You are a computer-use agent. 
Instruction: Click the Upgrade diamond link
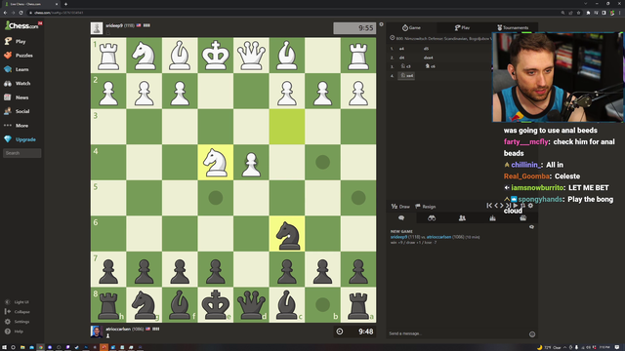pyautogui.click(x=21, y=139)
